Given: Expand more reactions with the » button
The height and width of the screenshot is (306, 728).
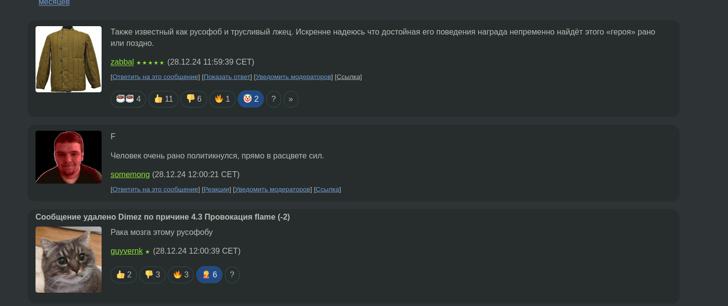Looking at the screenshot, I should click(291, 99).
